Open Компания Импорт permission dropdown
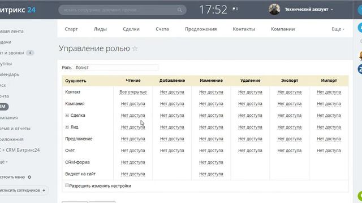362x203 pixels. pyautogui.click(x=329, y=104)
